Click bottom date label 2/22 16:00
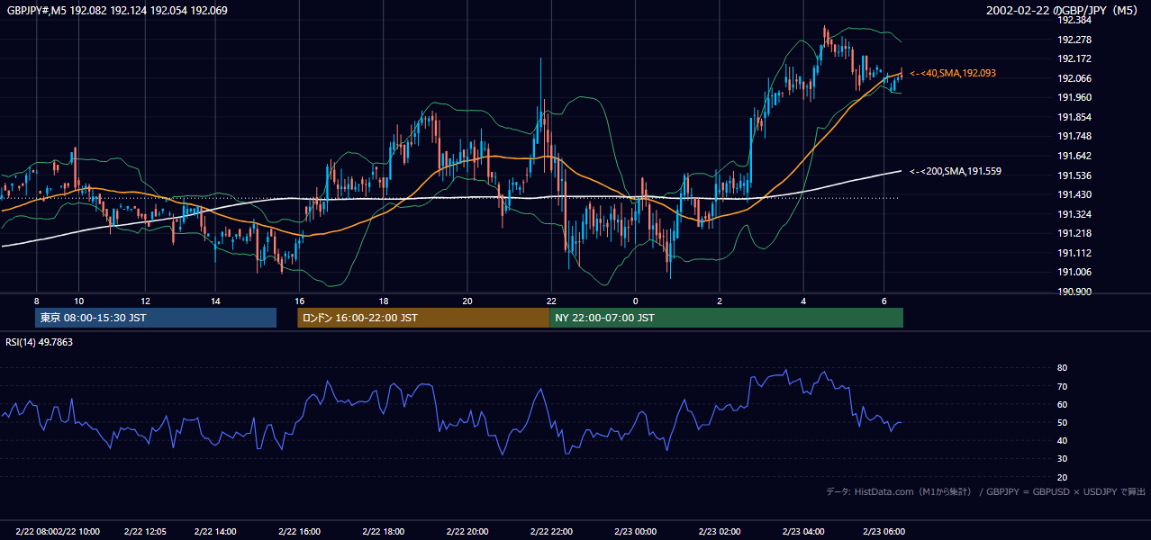The image size is (1151, 540). click(x=300, y=532)
